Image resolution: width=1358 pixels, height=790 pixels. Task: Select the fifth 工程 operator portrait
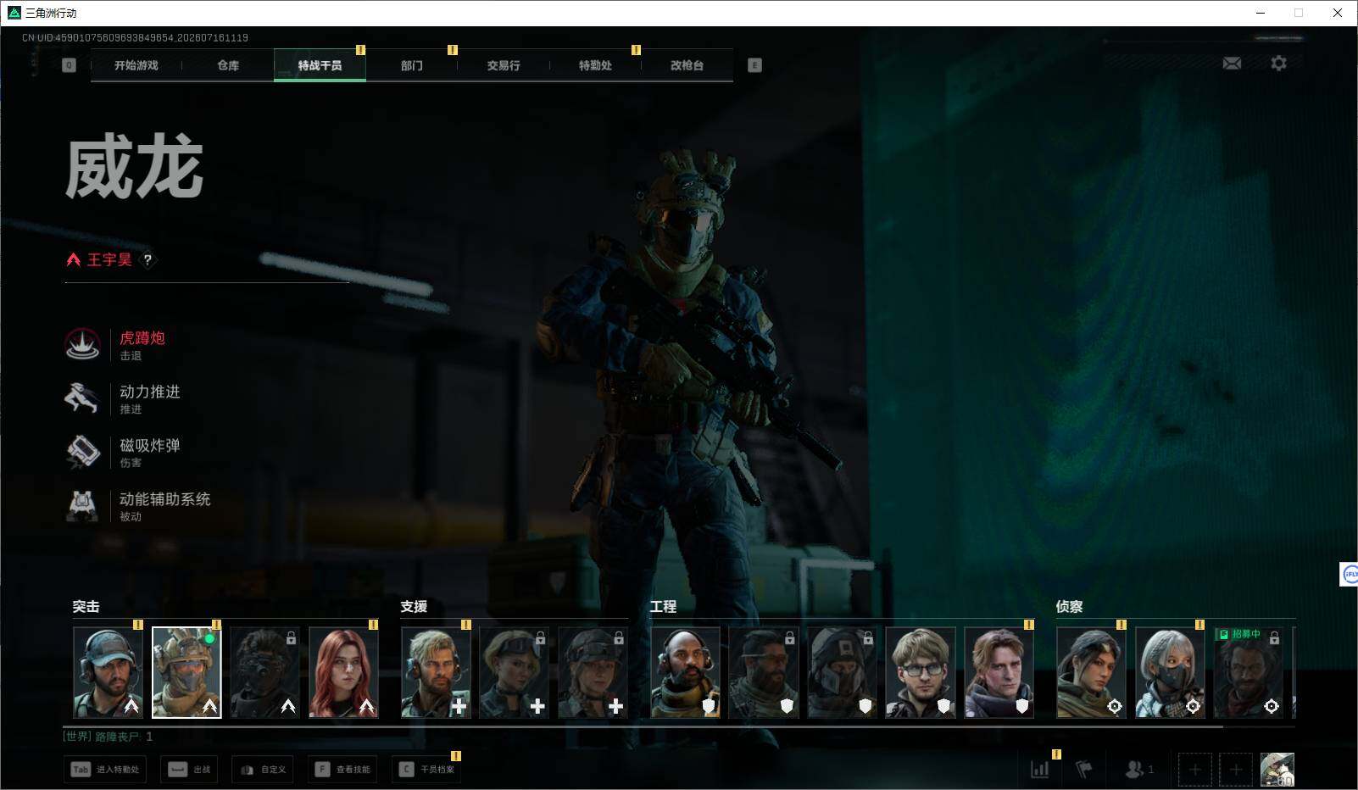coord(999,673)
